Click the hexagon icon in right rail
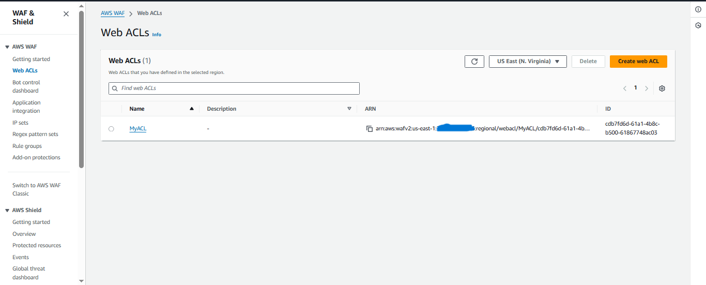The width and height of the screenshot is (706, 285). point(698,25)
